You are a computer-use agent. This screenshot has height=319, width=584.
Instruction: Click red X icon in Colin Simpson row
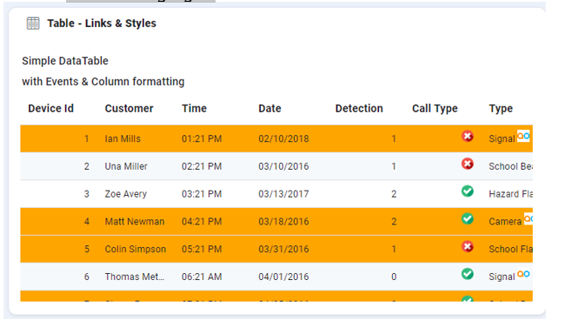click(468, 246)
